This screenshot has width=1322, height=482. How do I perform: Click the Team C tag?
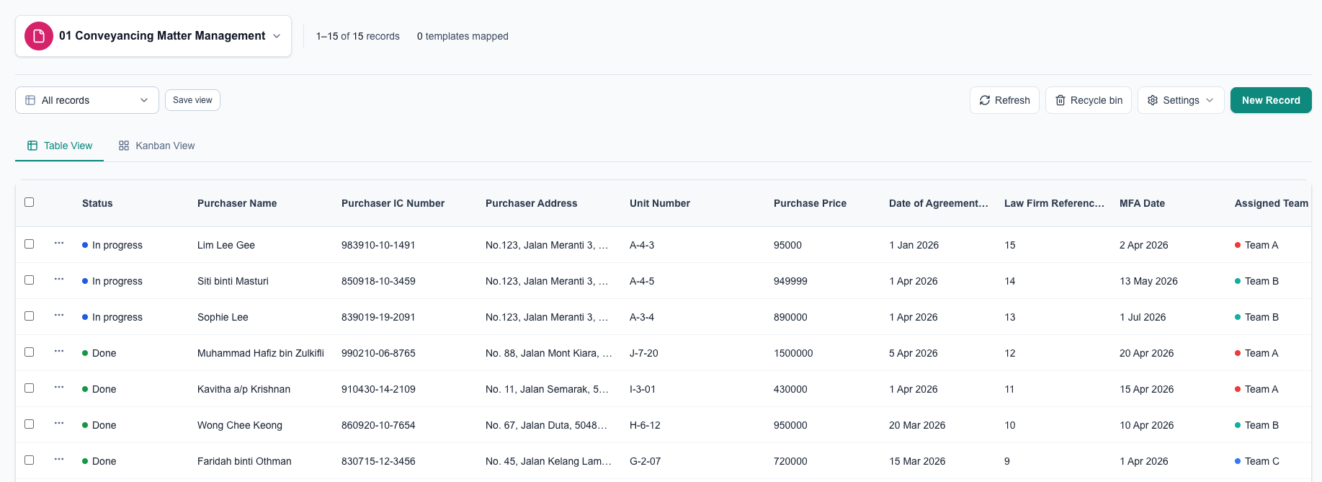click(1257, 461)
